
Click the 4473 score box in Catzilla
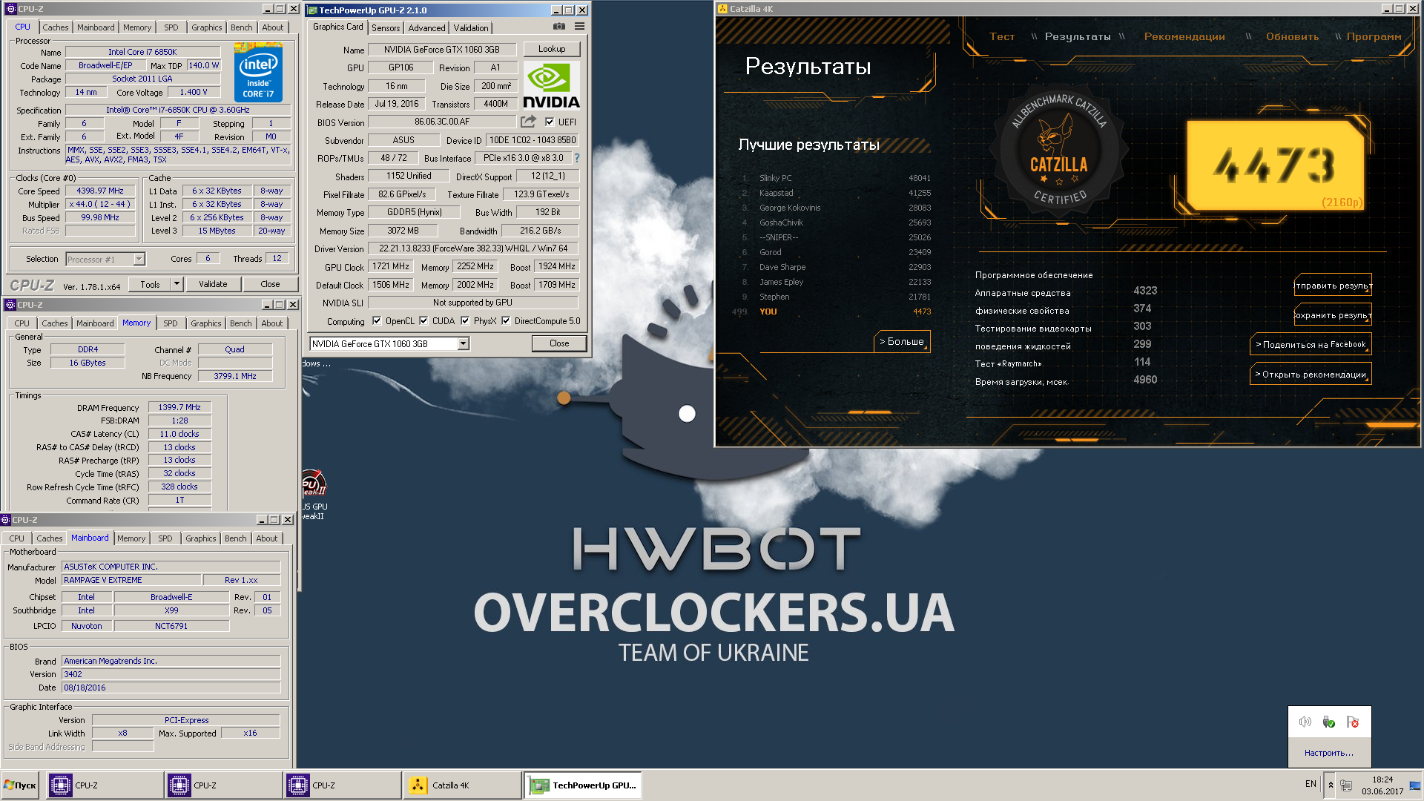pyautogui.click(x=1276, y=165)
